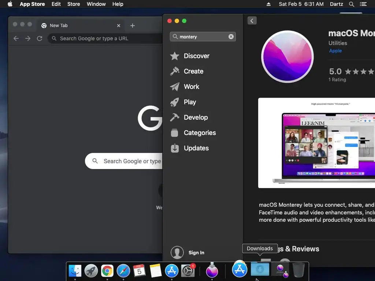Image resolution: width=375 pixels, height=281 pixels.
Task: Open Safari from the Dock
Action: (123, 271)
